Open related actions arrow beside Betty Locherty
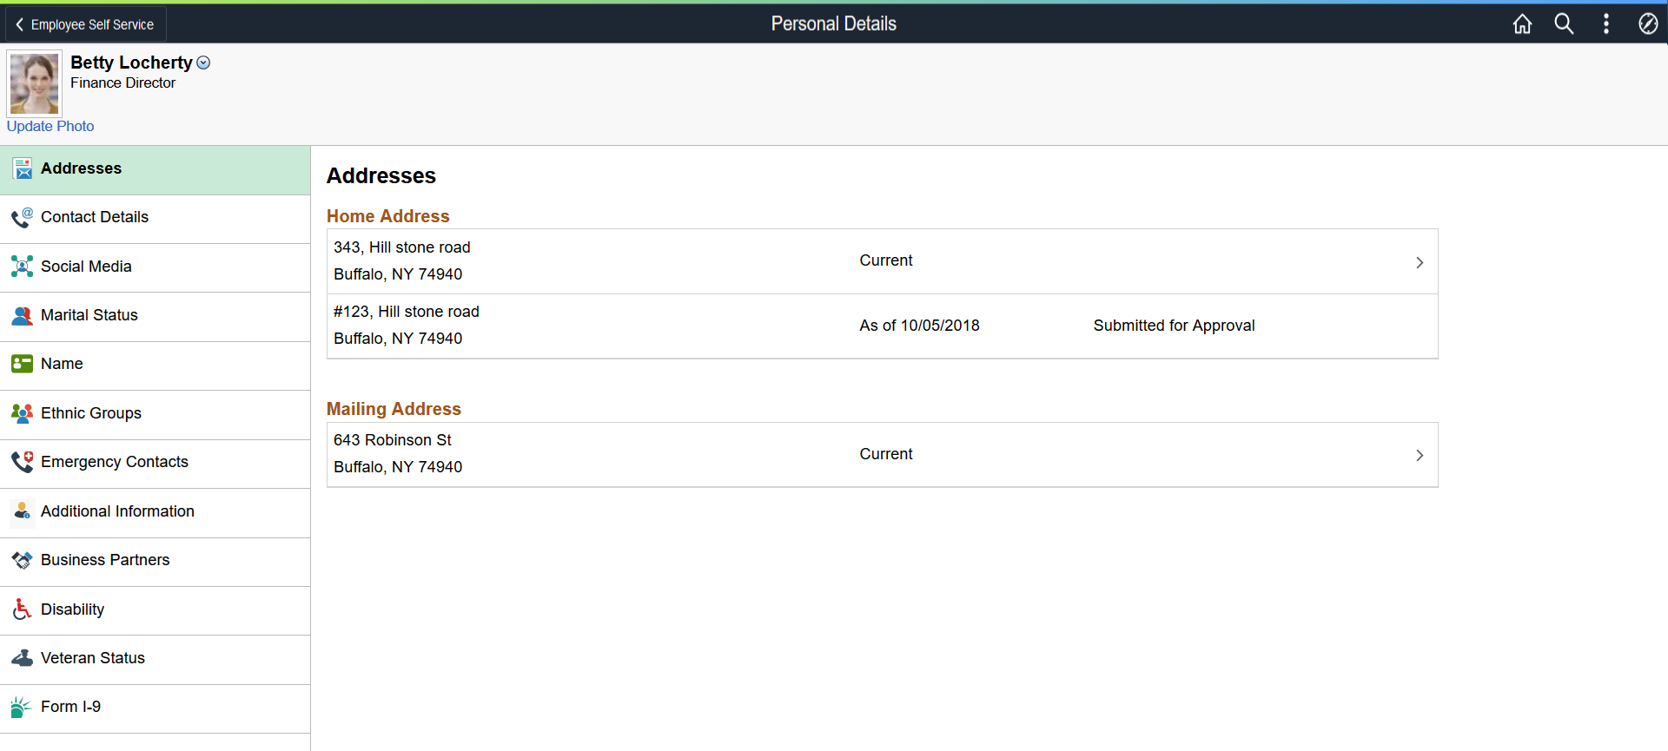Viewport: 1668px width, 751px height. 203,63
